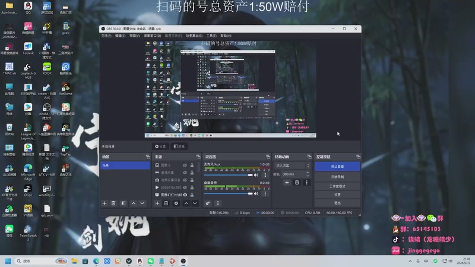
Task: Click the 停止直播 button
Action: 337,167
